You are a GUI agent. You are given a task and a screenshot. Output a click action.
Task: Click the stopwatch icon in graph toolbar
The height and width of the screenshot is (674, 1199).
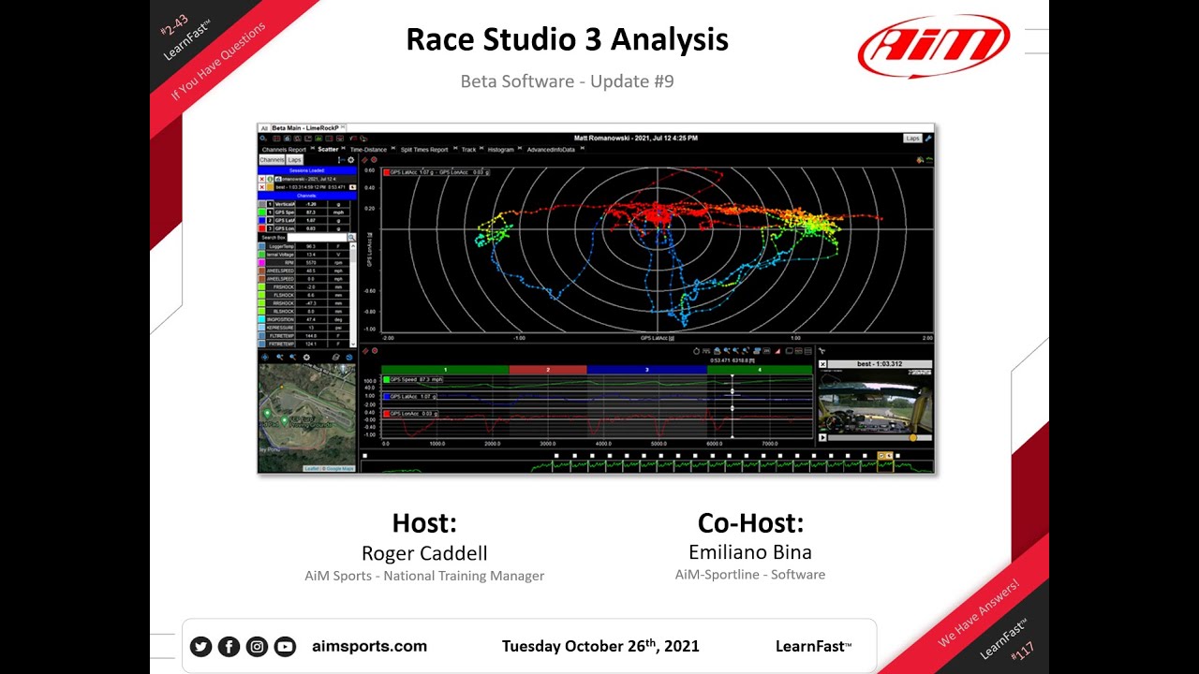(696, 351)
